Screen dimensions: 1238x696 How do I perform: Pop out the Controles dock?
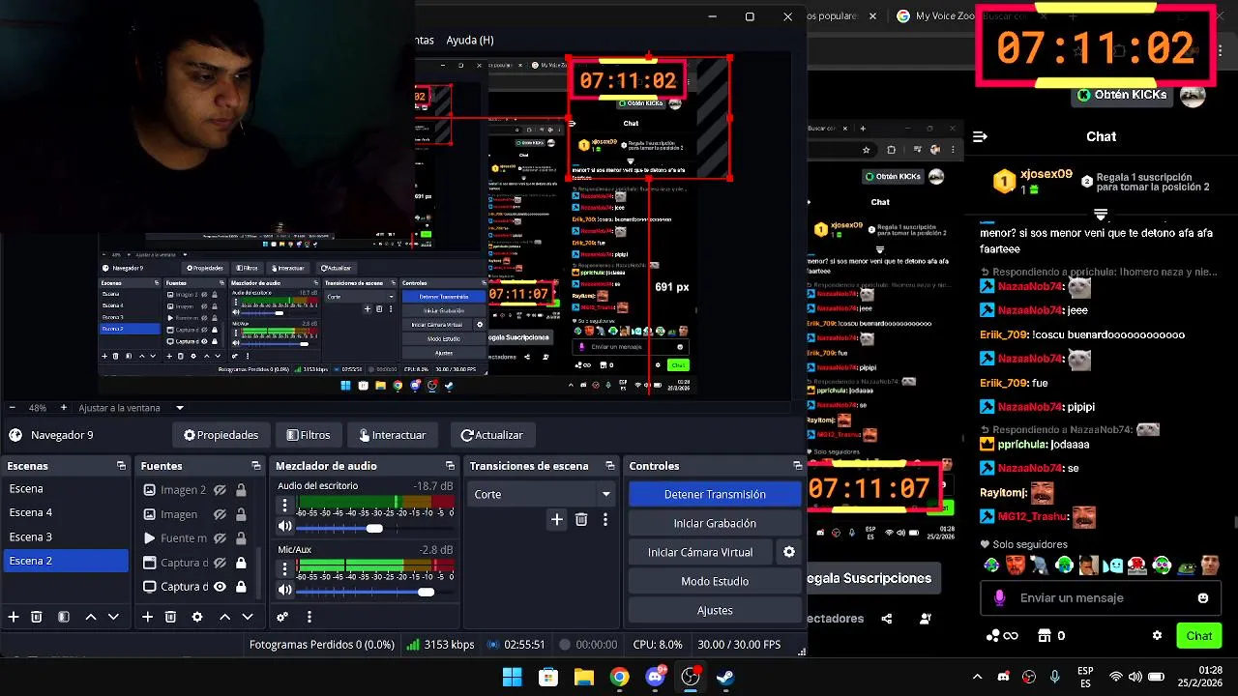(797, 466)
